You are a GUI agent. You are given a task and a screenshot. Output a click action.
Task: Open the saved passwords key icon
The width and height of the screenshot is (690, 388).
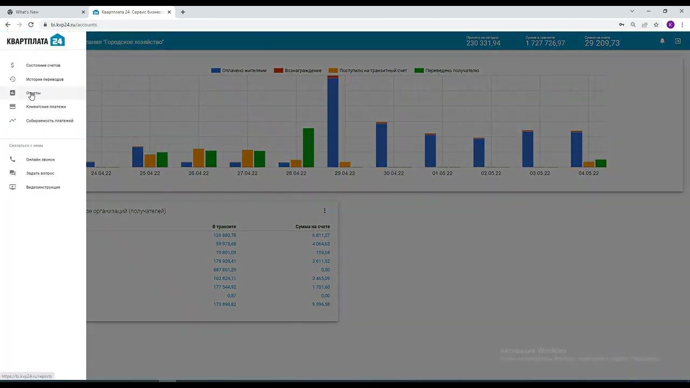click(x=622, y=25)
